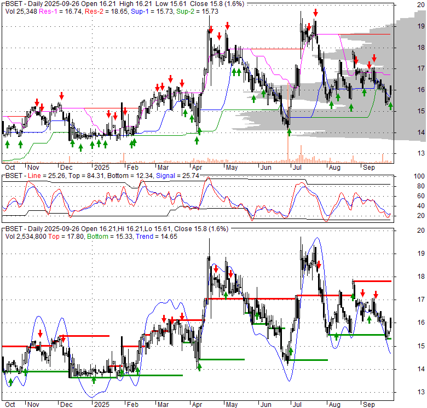Screen dimensions: 427x408
Task: Select the 'Sup-2 = 15.73' green label
Action: pos(197,12)
